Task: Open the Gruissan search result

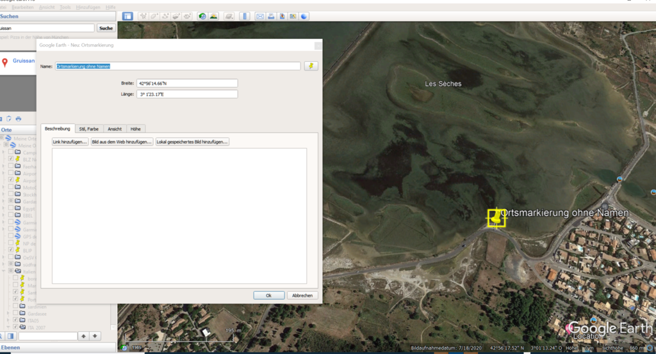Action: click(24, 61)
